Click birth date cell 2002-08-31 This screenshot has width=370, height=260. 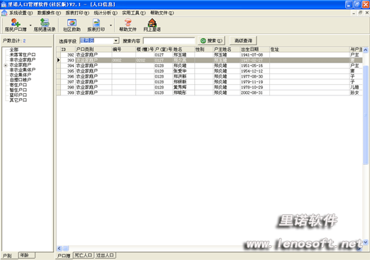(255, 93)
